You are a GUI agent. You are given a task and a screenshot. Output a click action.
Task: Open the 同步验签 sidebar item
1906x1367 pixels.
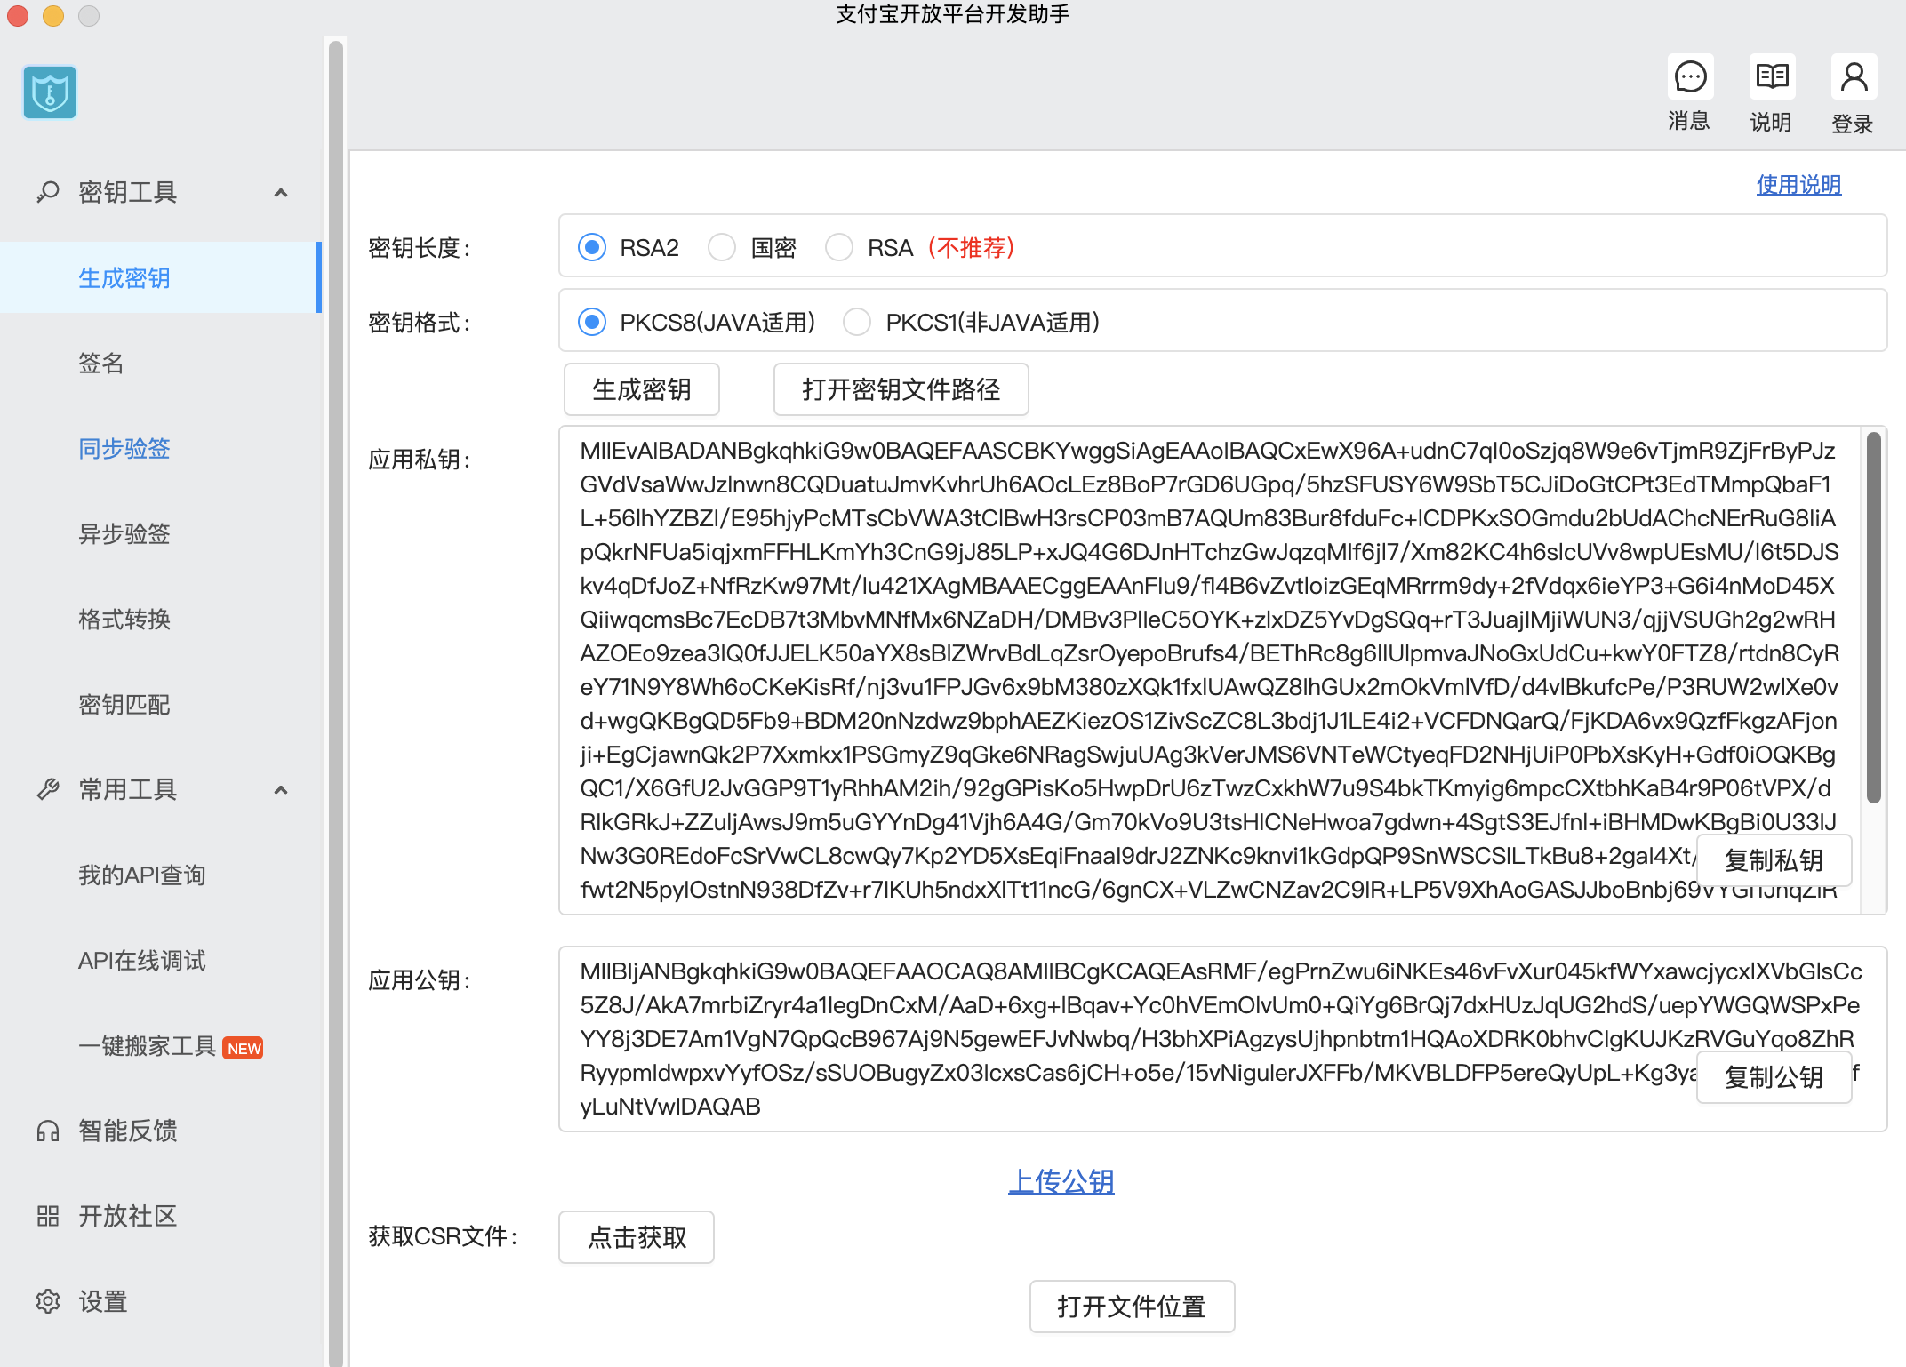point(161,448)
